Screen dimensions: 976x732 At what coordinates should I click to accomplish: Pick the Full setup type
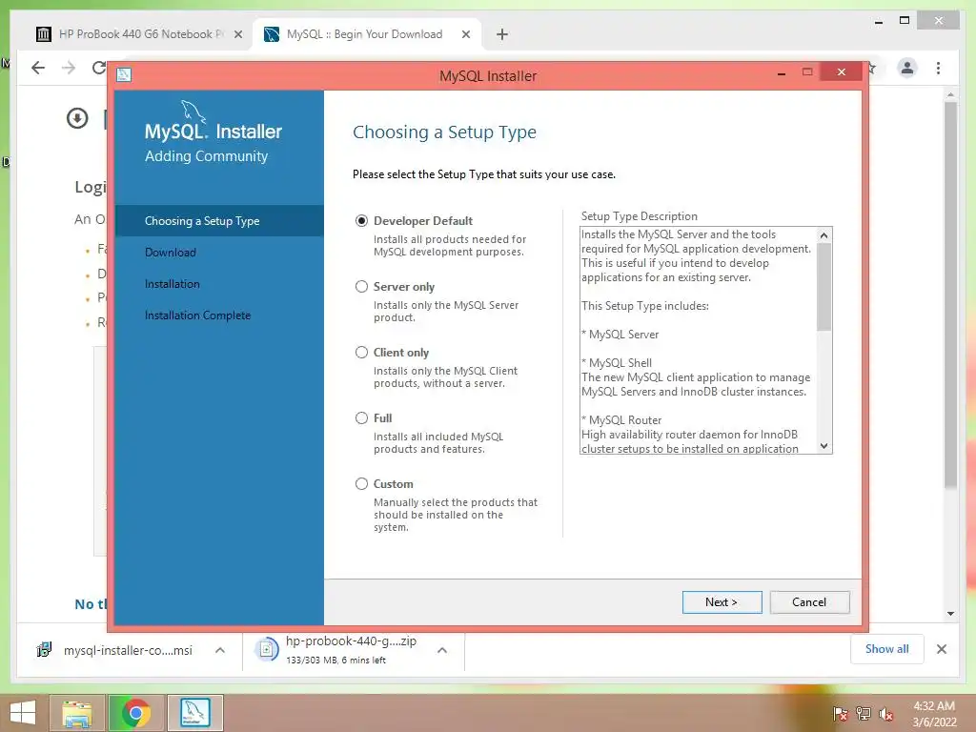361,418
